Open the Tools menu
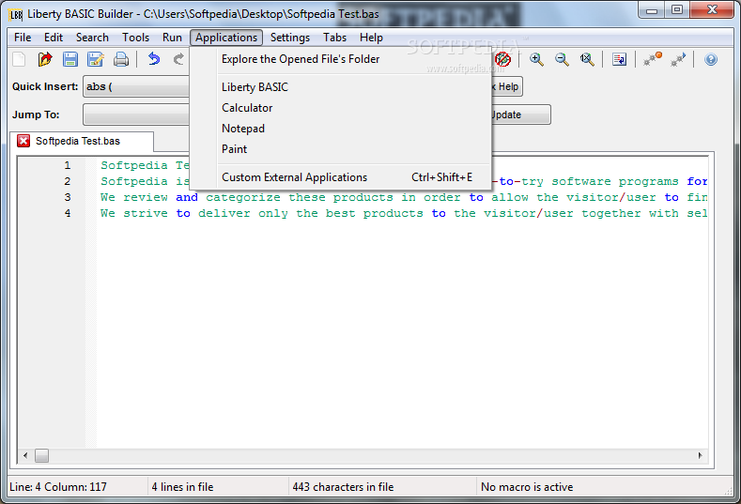The image size is (741, 504). pyautogui.click(x=135, y=38)
